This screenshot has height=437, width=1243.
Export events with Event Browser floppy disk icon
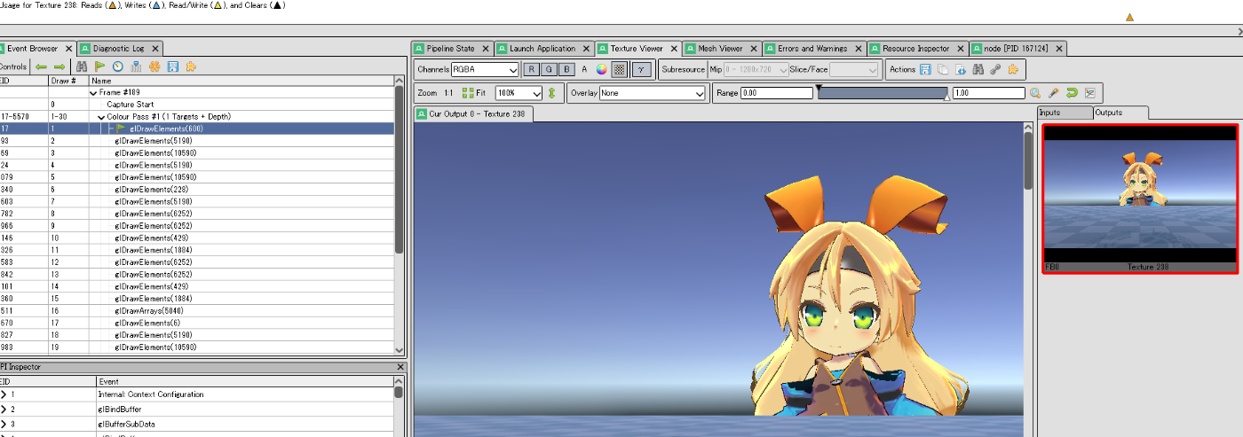coord(173,66)
